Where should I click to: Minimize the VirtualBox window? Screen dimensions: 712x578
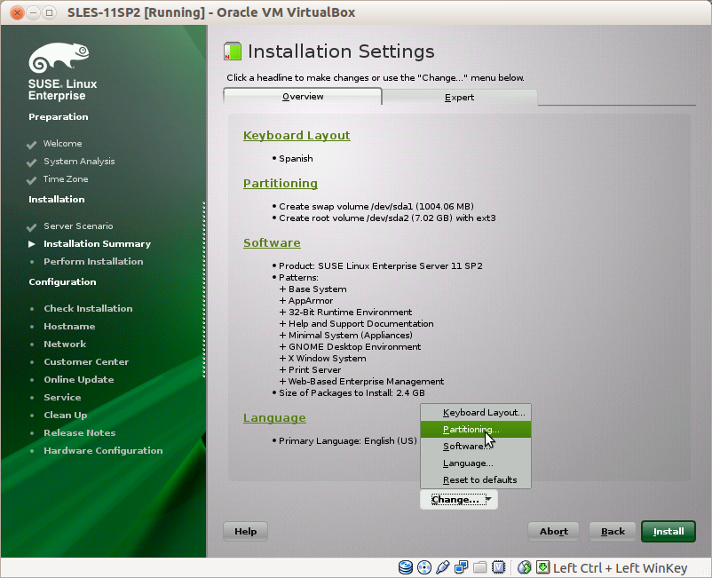tap(33, 12)
